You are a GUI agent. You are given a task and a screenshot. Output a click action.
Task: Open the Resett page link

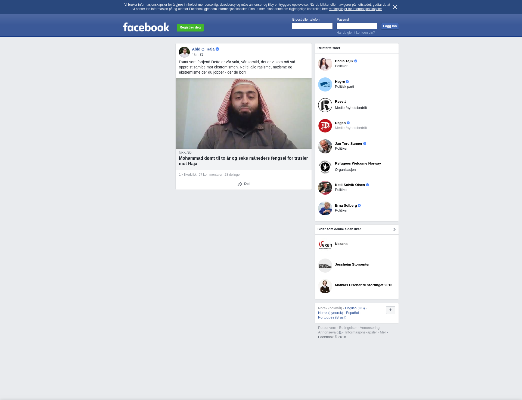click(340, 102)
